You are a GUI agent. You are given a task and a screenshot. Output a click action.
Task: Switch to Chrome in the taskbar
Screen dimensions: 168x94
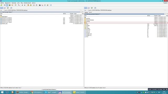pyautogui.click(x=37, y=92)
